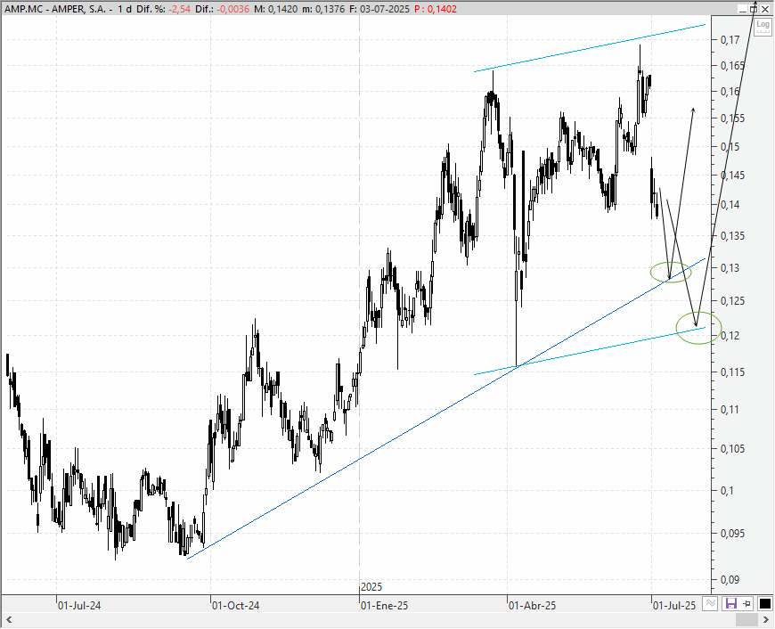The width and height of the screenshot is (775, 629).
Task: Click the '0,11' price axis label
Action: coord(730,410)
